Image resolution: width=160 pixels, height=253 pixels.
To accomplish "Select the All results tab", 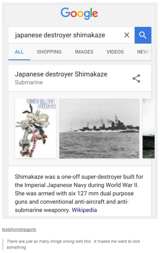I will (x=19, y=52).
